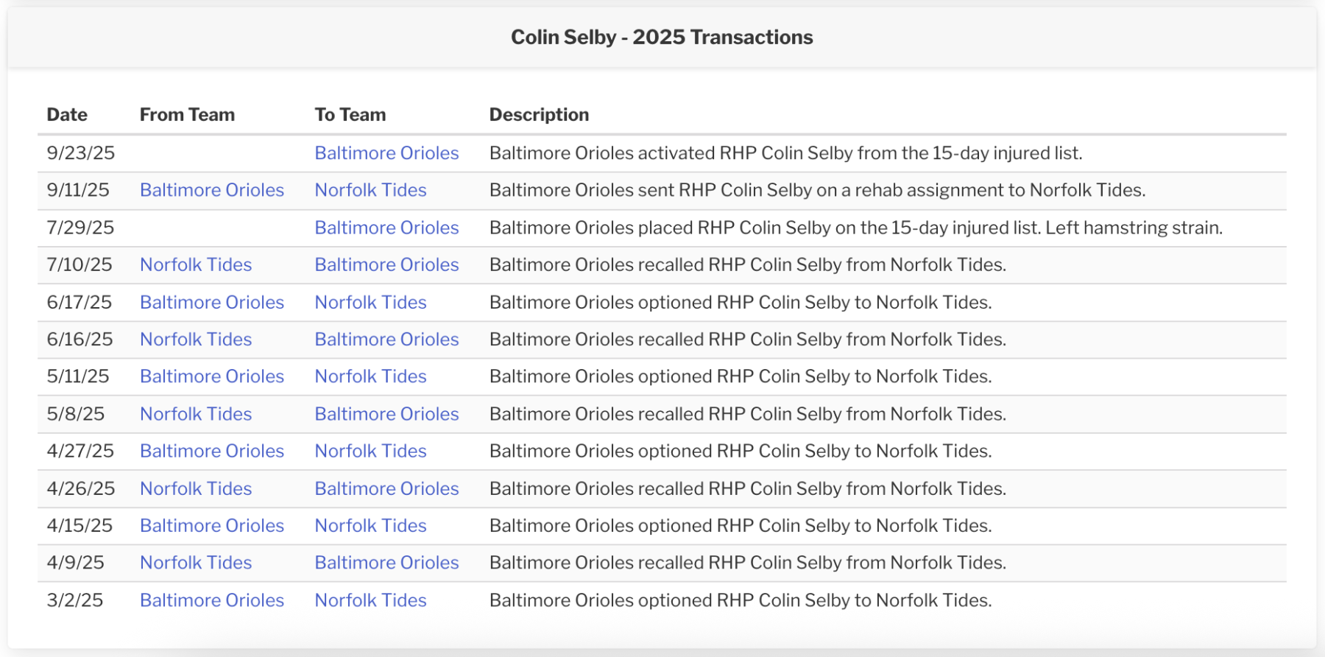Image resolution: width=1325 pixels, height=657 pixels.
Task: Click Norfolk Tides To Team on 4/27/25
Action: click(370, 451)
